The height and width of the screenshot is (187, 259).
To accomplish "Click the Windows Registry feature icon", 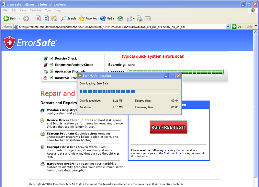I will coord(42,110).
